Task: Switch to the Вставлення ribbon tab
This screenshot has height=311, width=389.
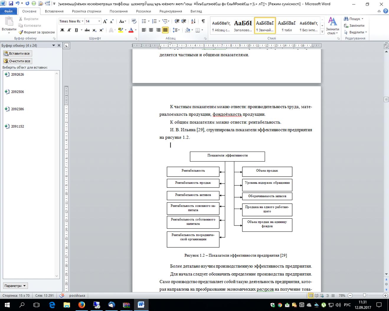Action: pyautogui.click(x=54, y=11)
